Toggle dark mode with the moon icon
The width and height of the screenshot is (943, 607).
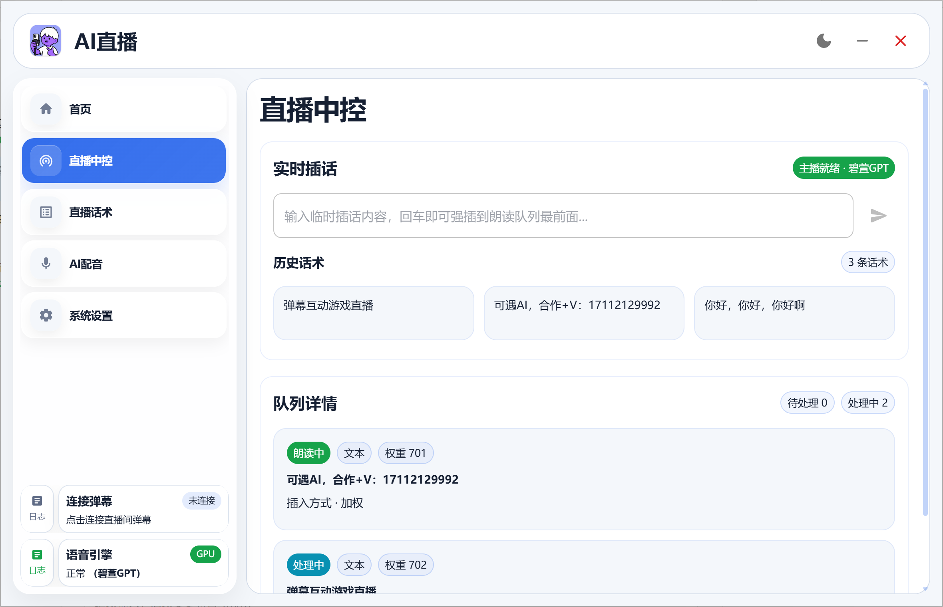[823, 40]
